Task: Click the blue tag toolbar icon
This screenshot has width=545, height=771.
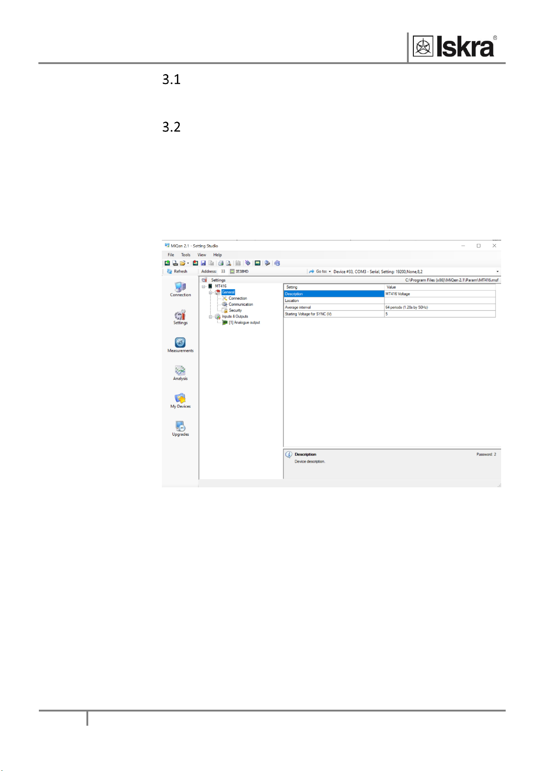Action: [x=247, y=263]
